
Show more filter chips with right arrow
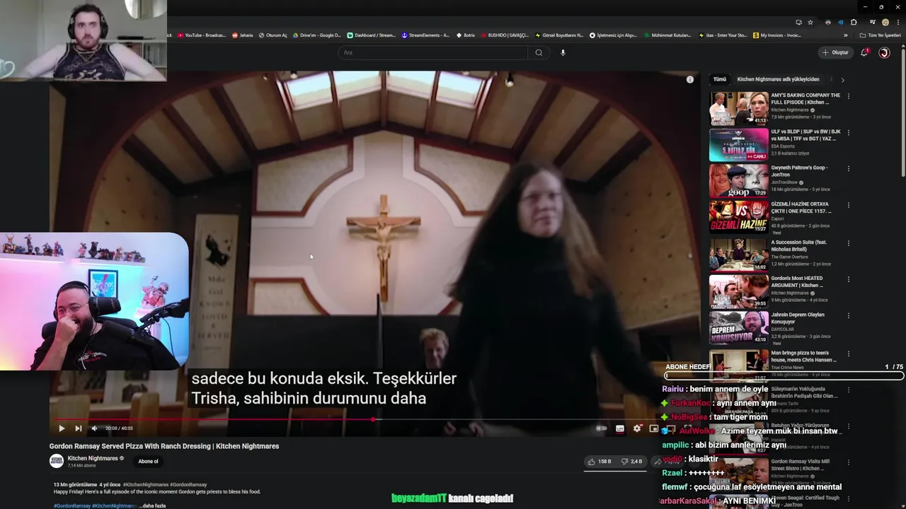842,80
